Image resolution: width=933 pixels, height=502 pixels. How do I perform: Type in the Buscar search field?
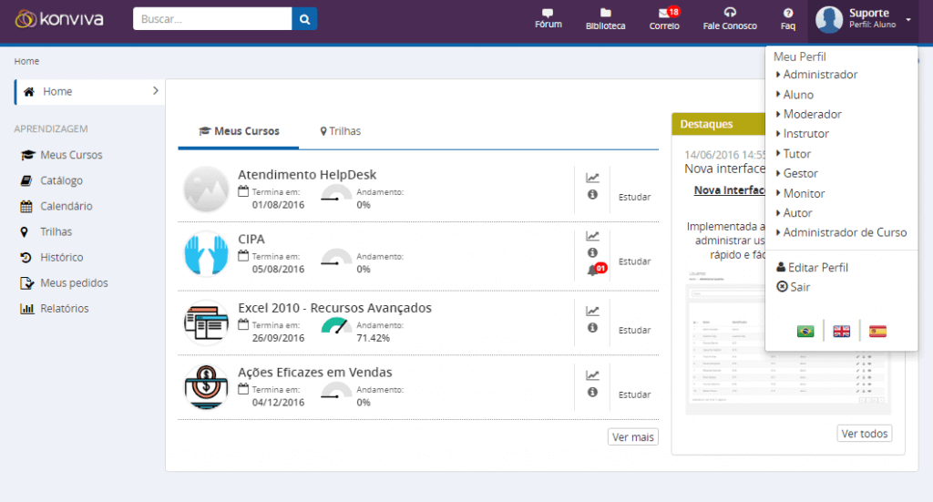click(x=211, y=18)
